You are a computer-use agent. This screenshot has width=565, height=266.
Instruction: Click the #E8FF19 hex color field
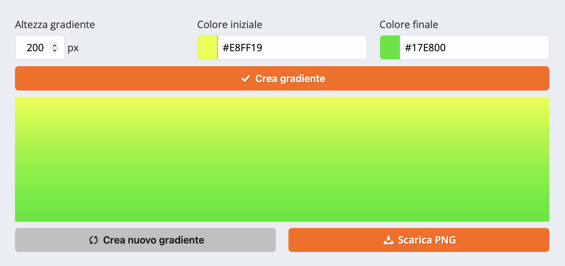click(x=292, y=47)
